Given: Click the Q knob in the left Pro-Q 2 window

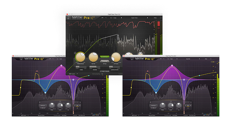Looking at the screenshot, I should pos(68,105).
